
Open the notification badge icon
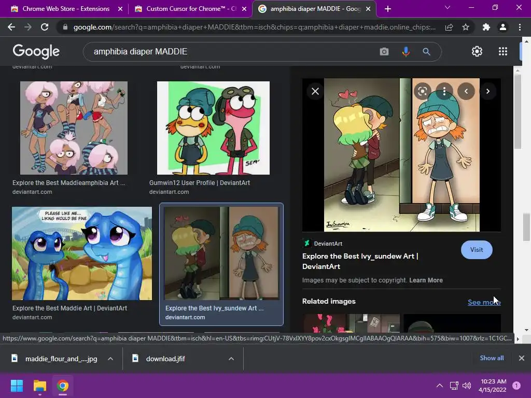(516, 386)
